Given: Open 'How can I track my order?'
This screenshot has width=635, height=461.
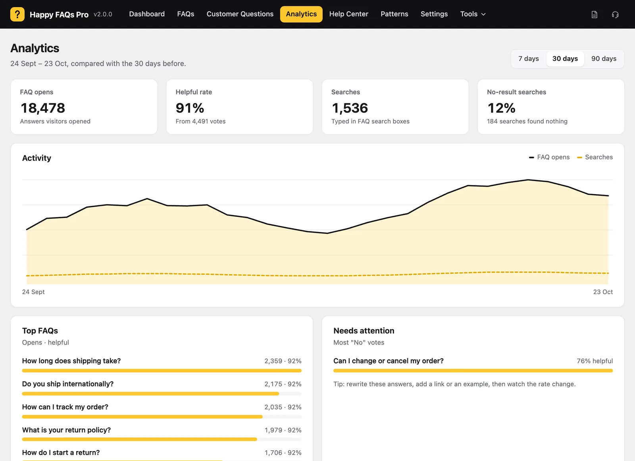Looking at the screenshot, I should [65, 407].
